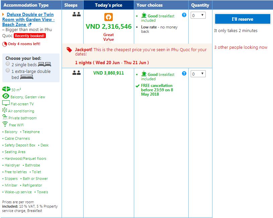Select the 2 single beds option
Screen dimensions: 273x218
tap(8, 64)
